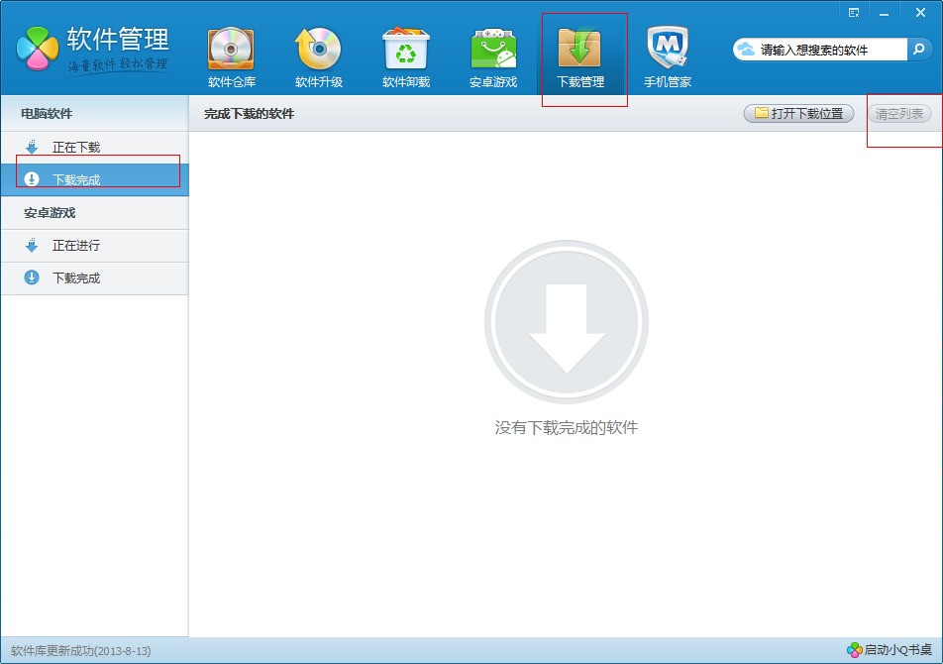The width and height of the screenshot is (943, 664).
Task: Open the 安卓游戏 Android games icon
Action: pos(493,50)
